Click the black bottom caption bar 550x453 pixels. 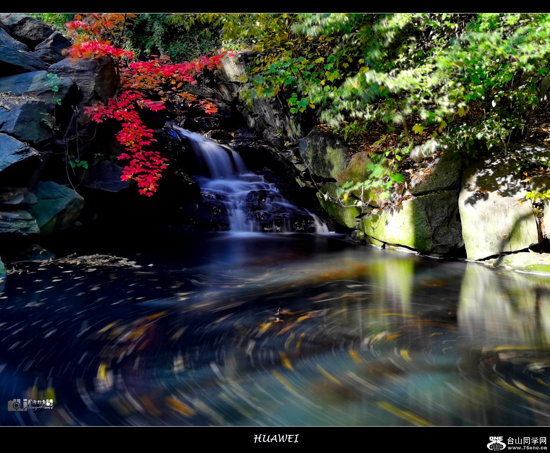(157, 440)
